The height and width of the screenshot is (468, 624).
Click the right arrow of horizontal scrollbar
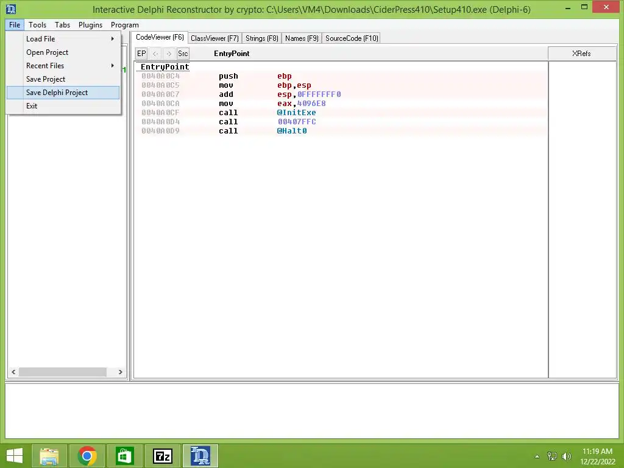click(120, 372)
